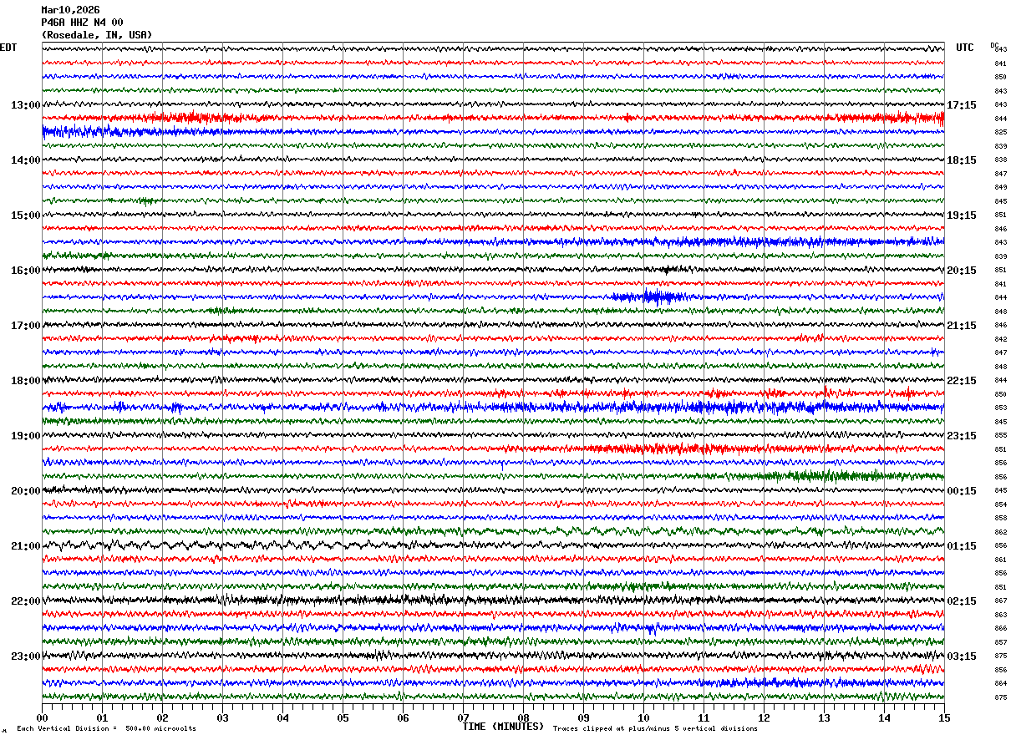Click the "23:15" UTC time label

click(962, 436)
